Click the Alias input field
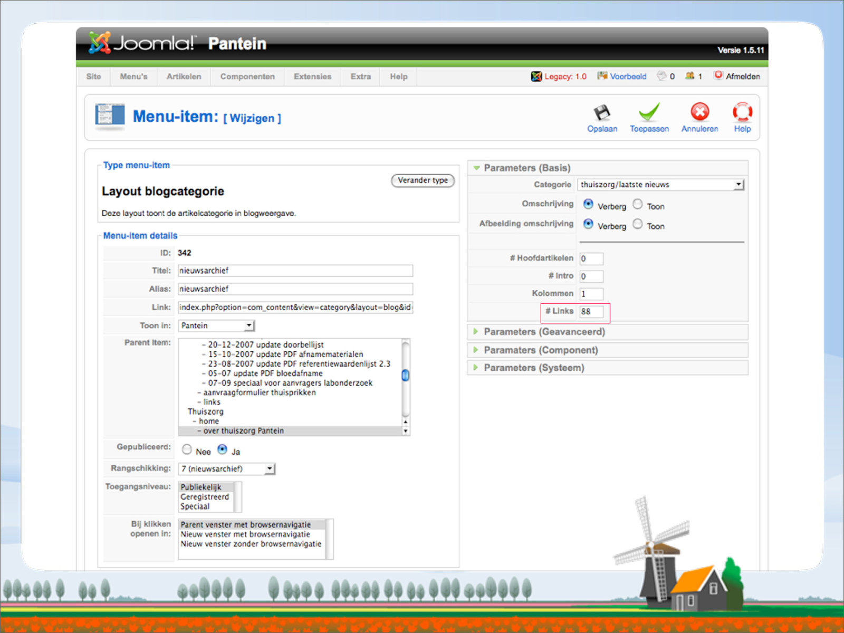This screenshot has height=633, width=844. pyautogui.click(x=295, y=289)
